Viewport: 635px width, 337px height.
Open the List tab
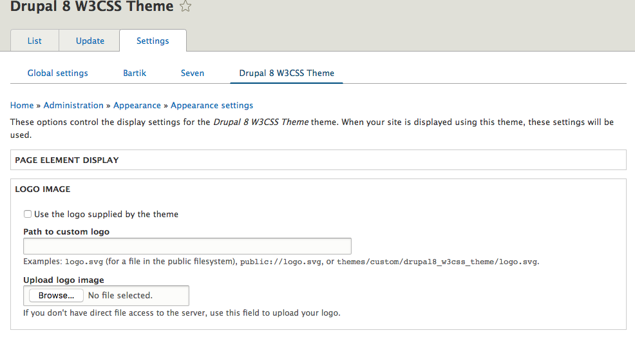[34, 41]
